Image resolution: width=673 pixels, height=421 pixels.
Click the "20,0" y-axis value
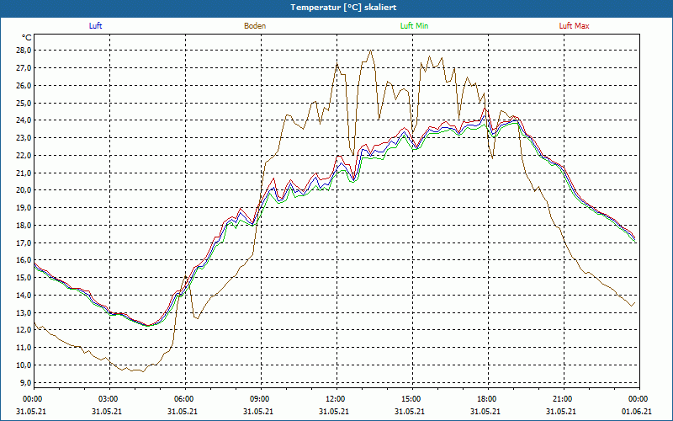click(24, 190)
